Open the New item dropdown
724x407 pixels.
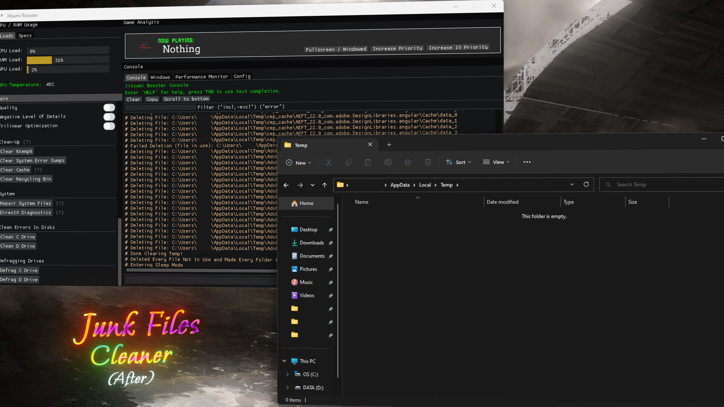tap(299, 163)
